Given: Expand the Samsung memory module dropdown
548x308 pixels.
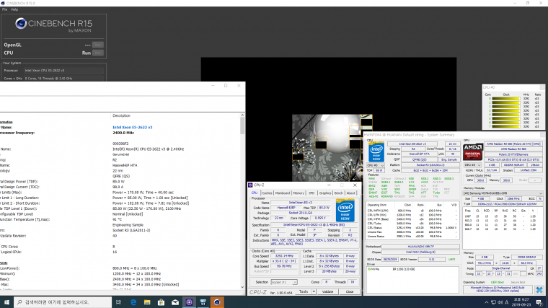Looking at the screenshot, I should click(541, 193).
